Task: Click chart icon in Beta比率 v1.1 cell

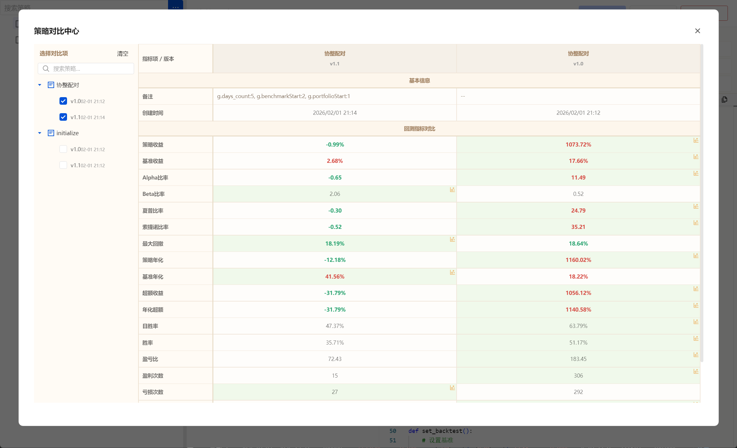Action: point(452,190)
